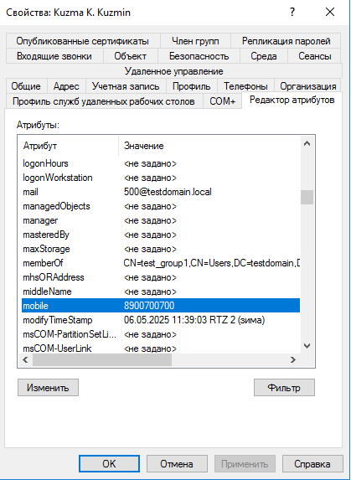Screen dimensions: 351x480
Task: Select the Телефоны tab
Action: (245, 86)
